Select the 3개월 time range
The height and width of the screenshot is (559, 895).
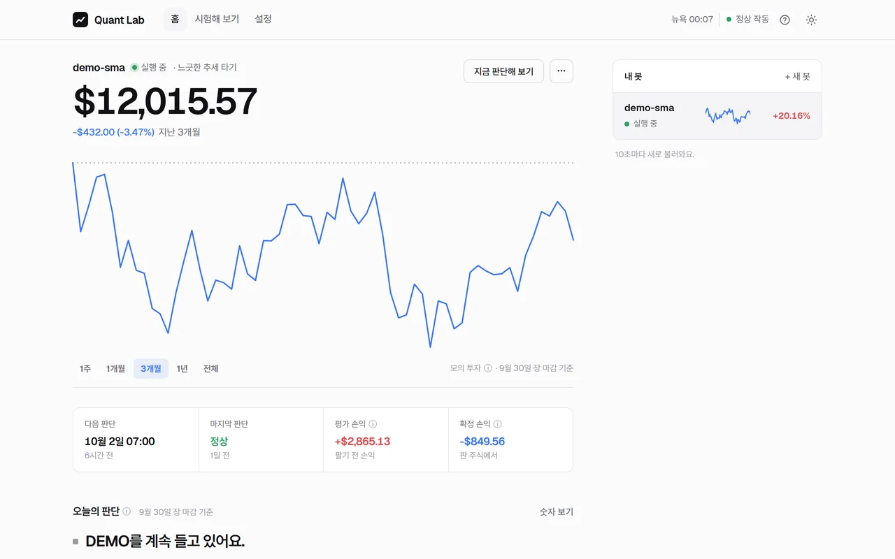(151, 369)
